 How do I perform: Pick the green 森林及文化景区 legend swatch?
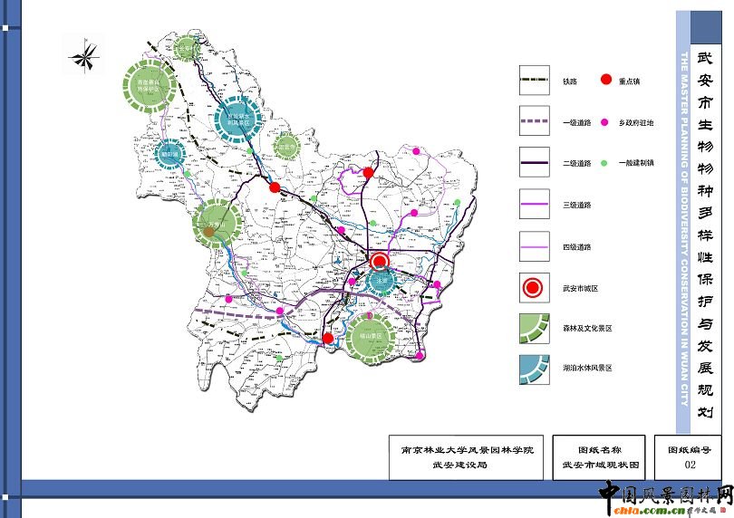pos(535,329)
